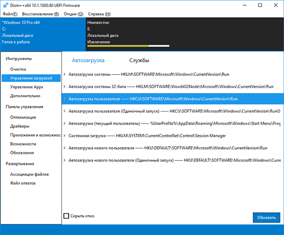The width and height of the screenshot is (284, 235).
Task: Expand 'Автозагрузка системы' HKLM Run entry
Action: 64,74
